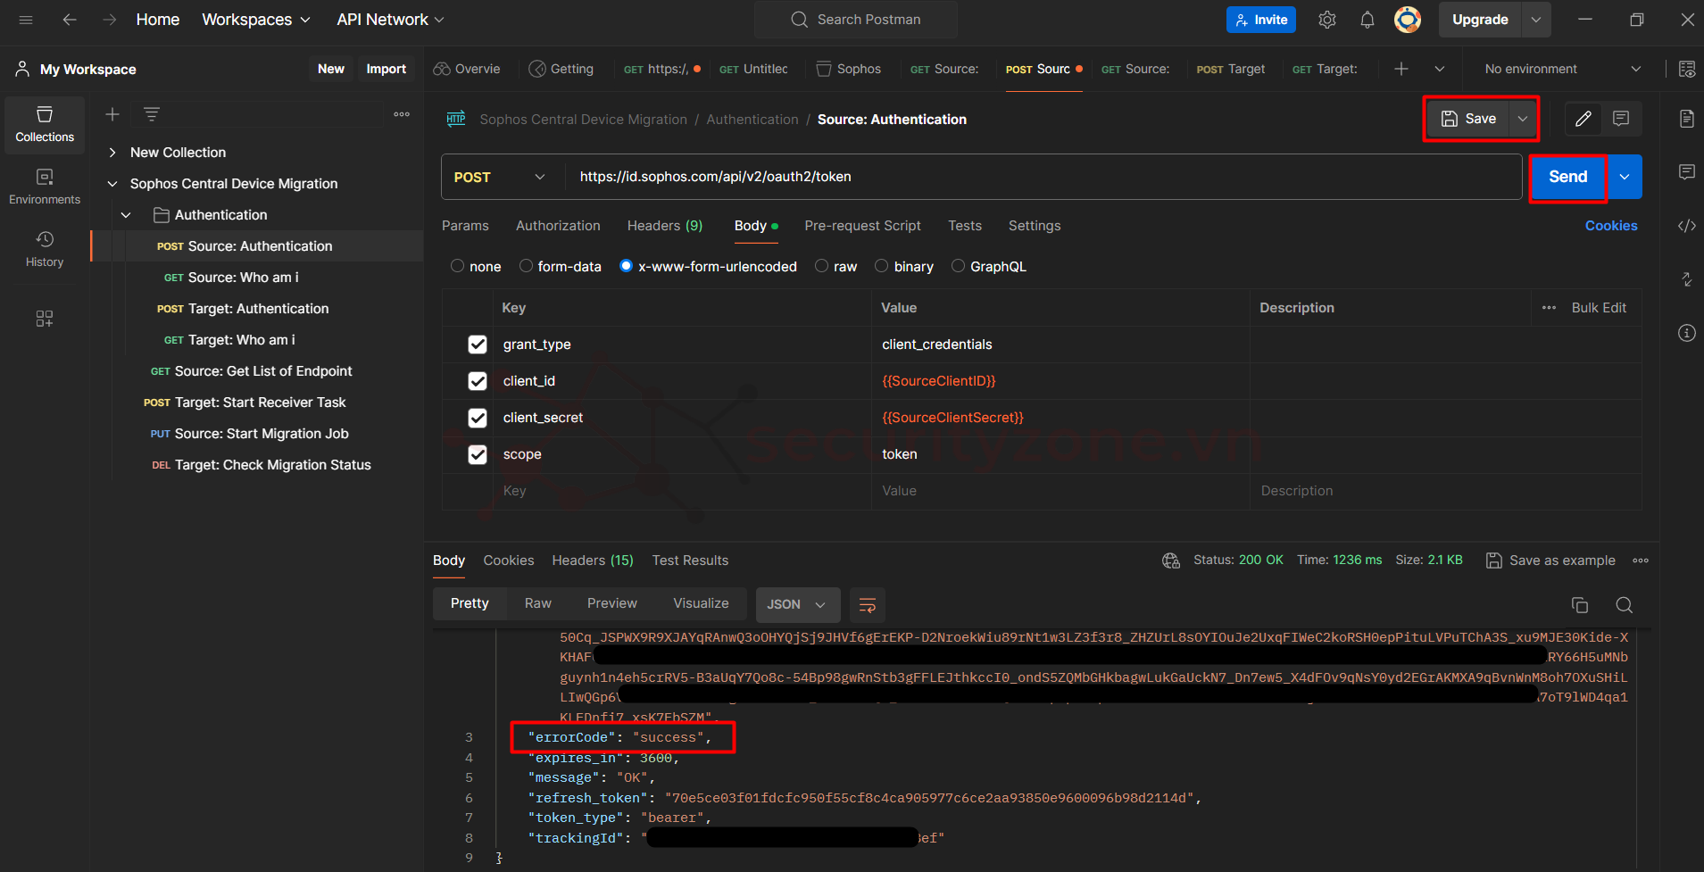
Task: Collapse Sophos Central Device Migration collection
Action: coord(112,184)
